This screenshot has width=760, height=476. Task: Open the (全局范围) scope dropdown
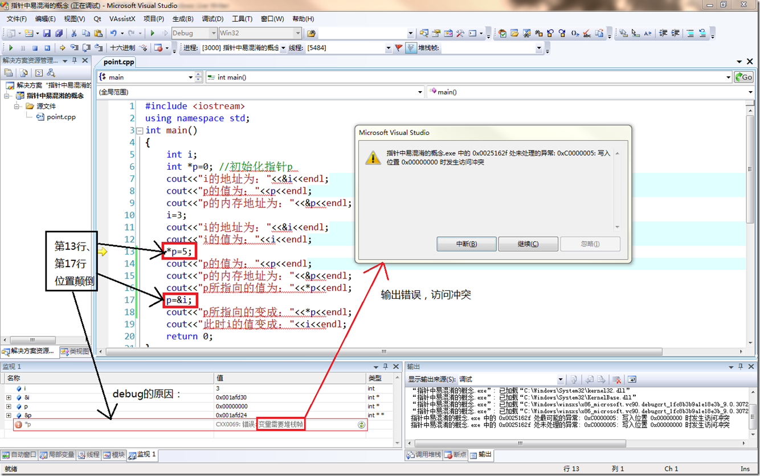point(420,92)
